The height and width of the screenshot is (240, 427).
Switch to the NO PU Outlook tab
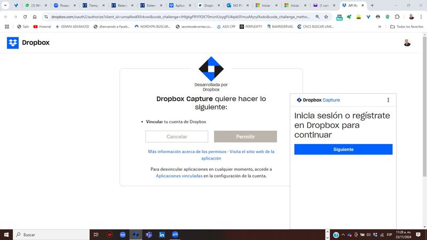(238, 5)
